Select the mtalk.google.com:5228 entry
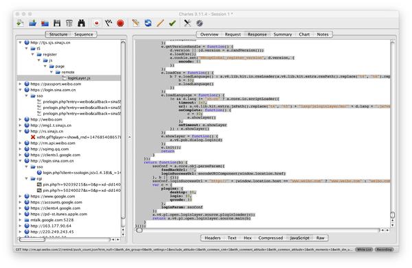The width and height of the screenshot is (412, 268). coord(52,220)
